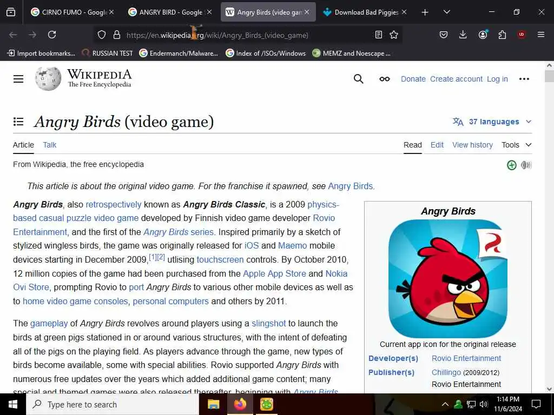Click Create account link

click(x=456, y=79)
